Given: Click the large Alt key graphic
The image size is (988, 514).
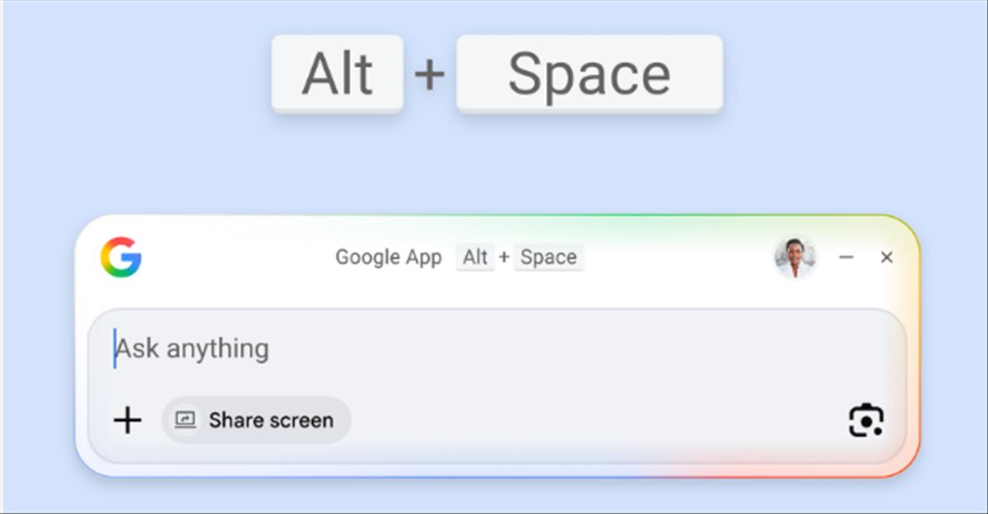Looking at the screenshot, I should 338,74.
